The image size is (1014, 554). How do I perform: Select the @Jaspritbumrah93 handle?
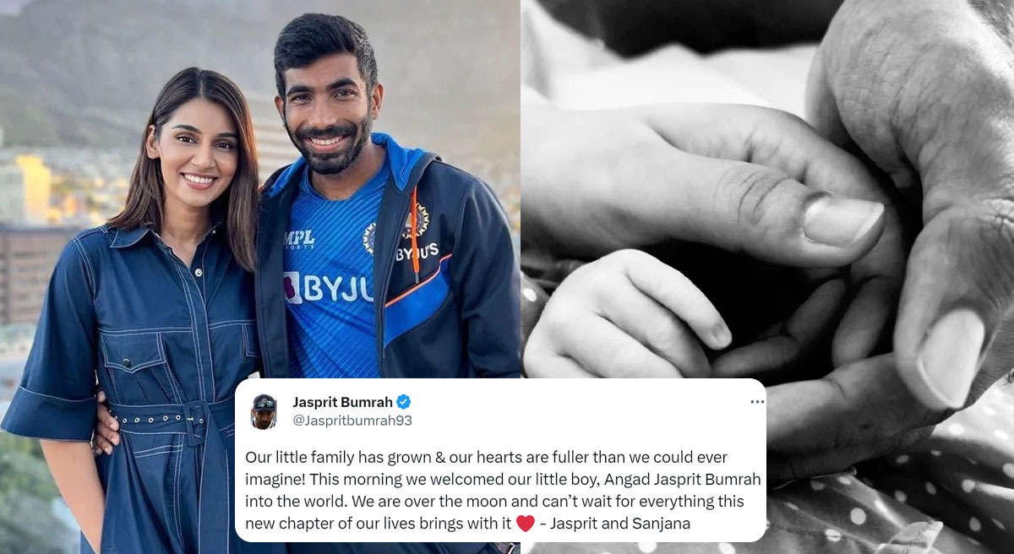[352, 421]
